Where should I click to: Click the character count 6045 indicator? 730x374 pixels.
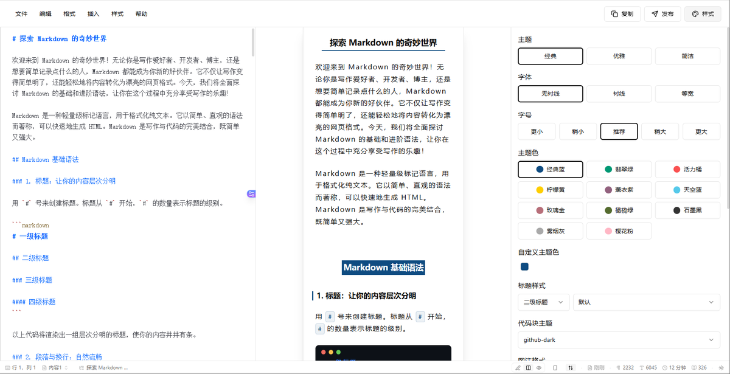click(x=648, y=368)
